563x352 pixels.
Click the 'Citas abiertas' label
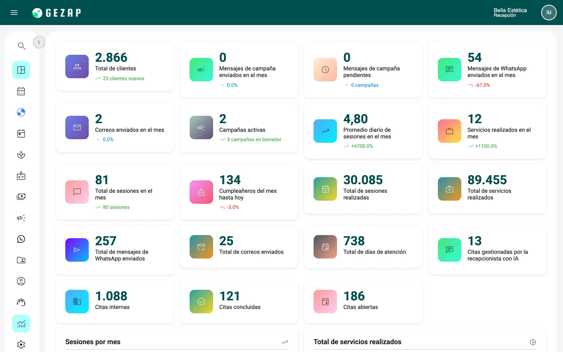(x=360, y=307)
